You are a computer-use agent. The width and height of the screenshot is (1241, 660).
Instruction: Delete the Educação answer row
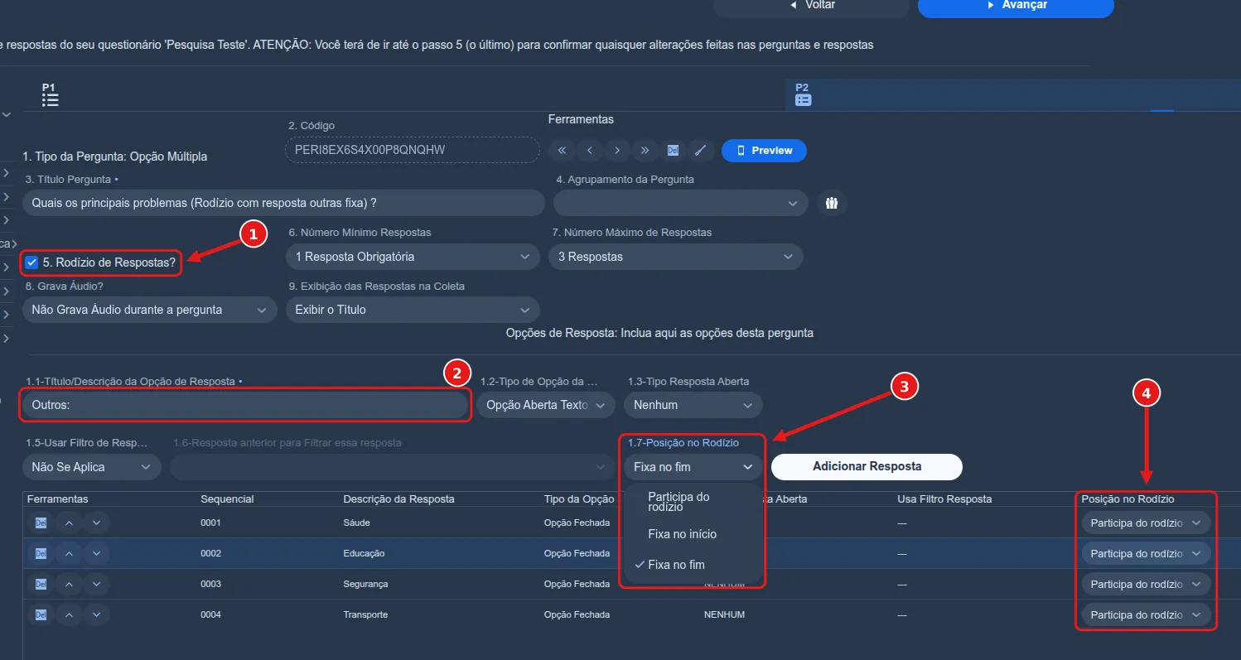coord(41,554)
